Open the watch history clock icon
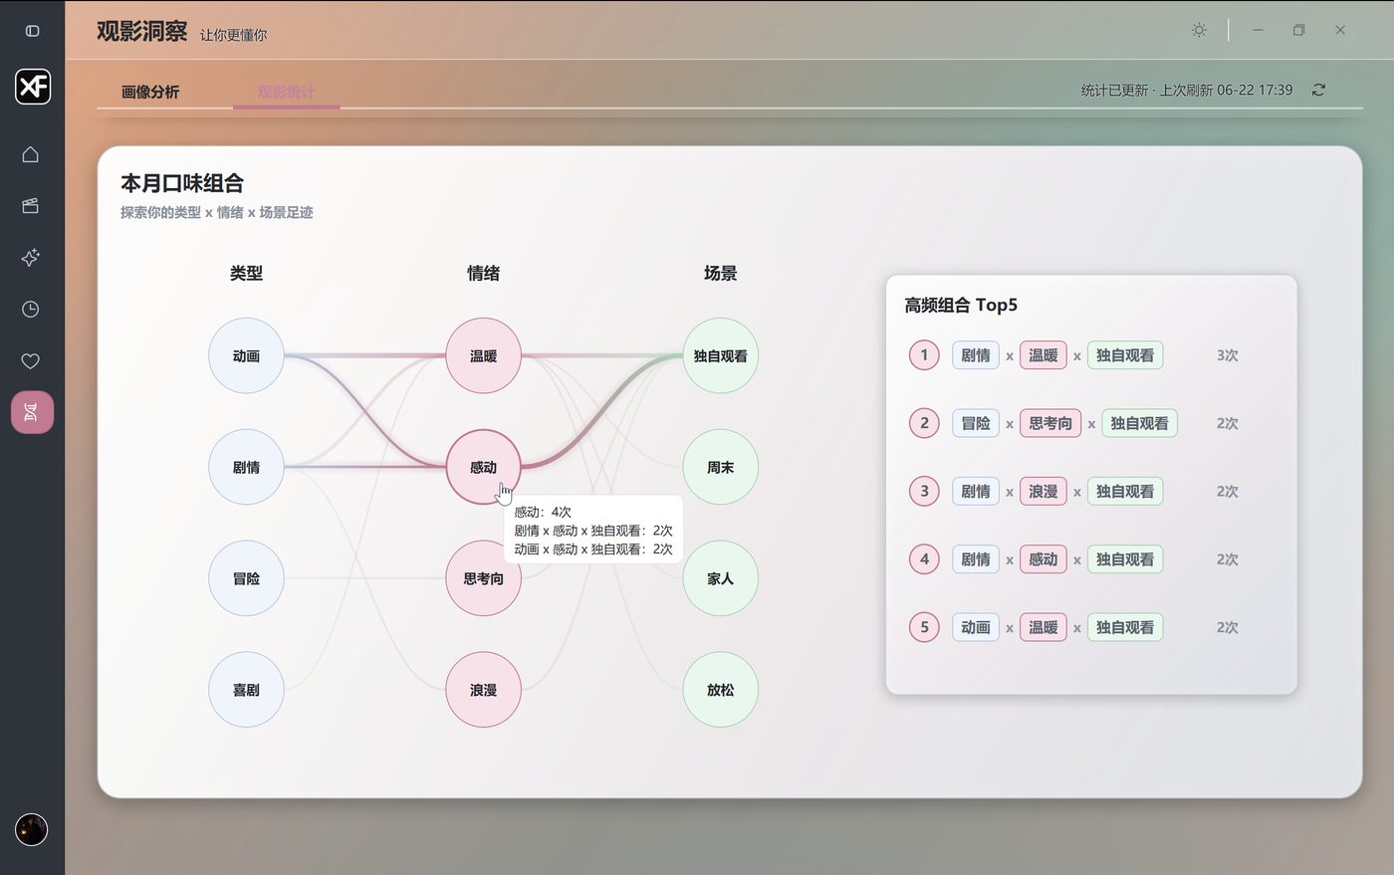This screenshot has height=875, width=1394. [x=31, y=310]
